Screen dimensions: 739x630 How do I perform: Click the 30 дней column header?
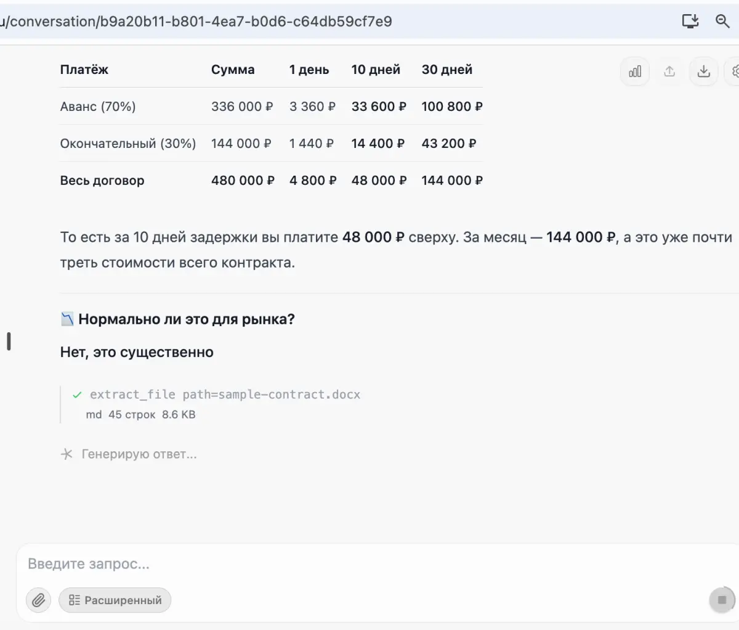pos(447,70)
